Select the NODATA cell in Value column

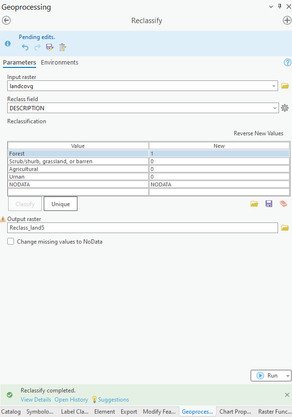pyautogui.click(x=78, y=184)
